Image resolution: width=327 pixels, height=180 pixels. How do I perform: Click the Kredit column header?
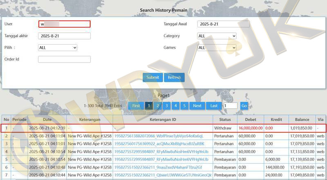[x=276, y=119]
